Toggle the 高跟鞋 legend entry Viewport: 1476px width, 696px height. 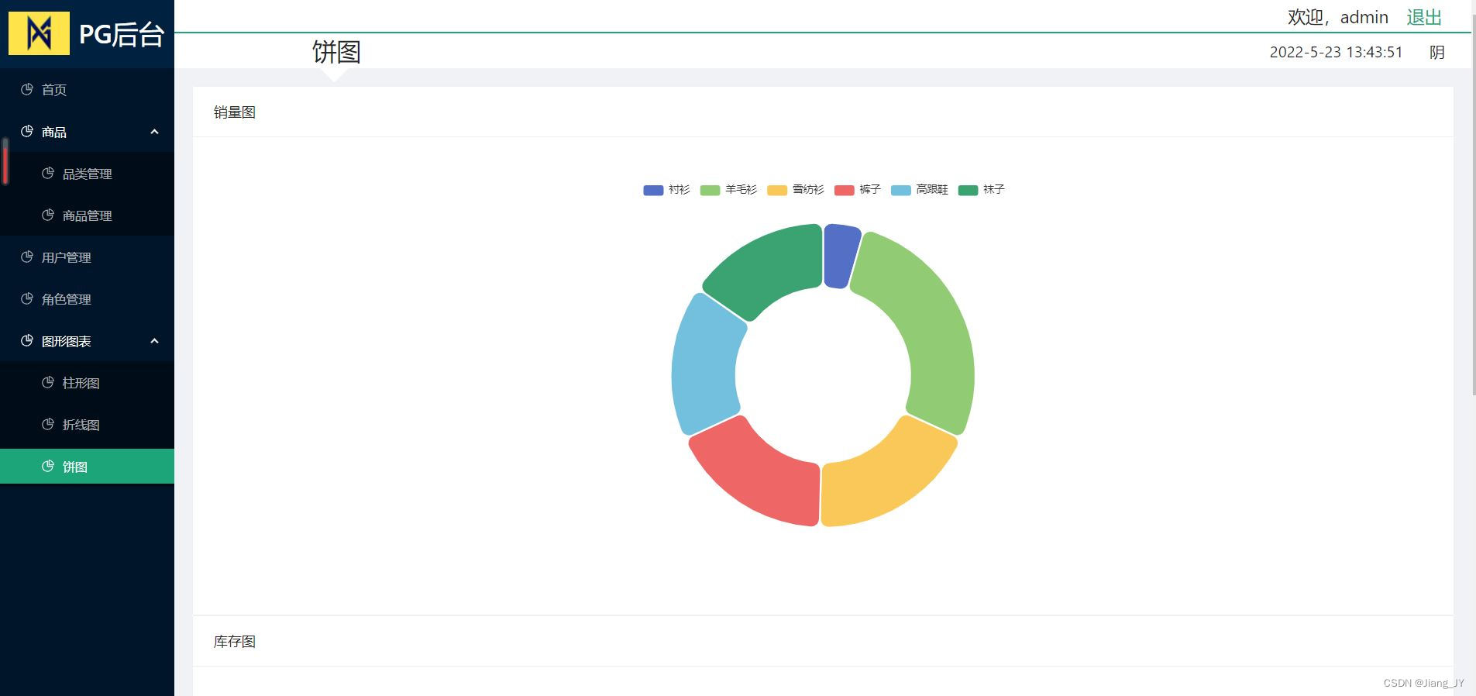coord(920,190)
